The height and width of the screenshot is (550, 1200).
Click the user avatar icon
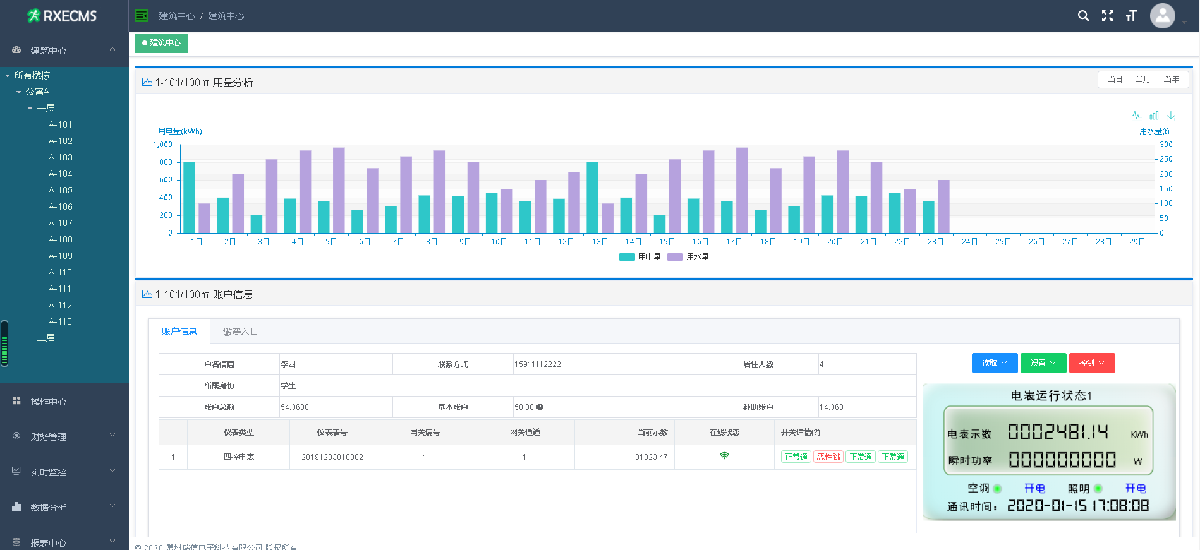click(1162, 16)
